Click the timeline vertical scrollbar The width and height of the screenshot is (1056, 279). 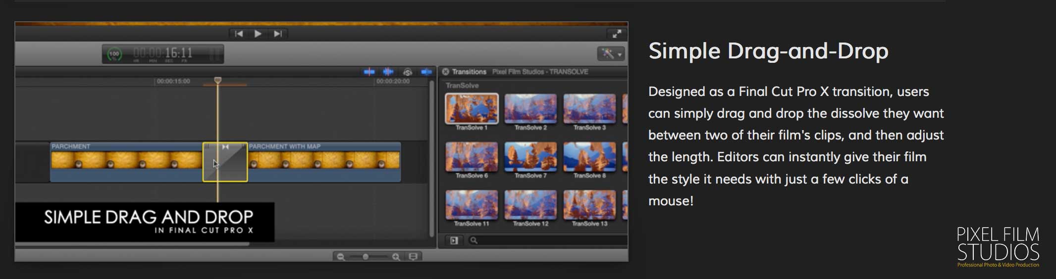(432, 158)
